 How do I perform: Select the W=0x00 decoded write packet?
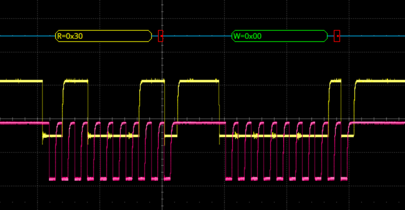(280, 36)
